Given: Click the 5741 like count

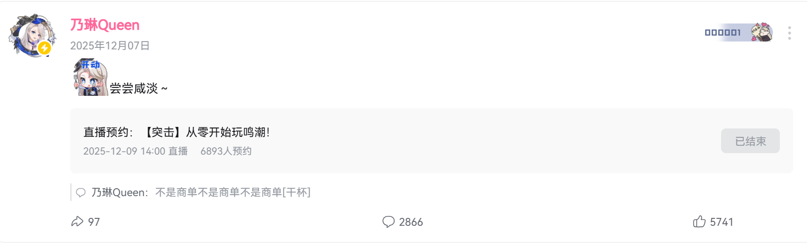Looking at the screenshot, I should tap(721, 222).
